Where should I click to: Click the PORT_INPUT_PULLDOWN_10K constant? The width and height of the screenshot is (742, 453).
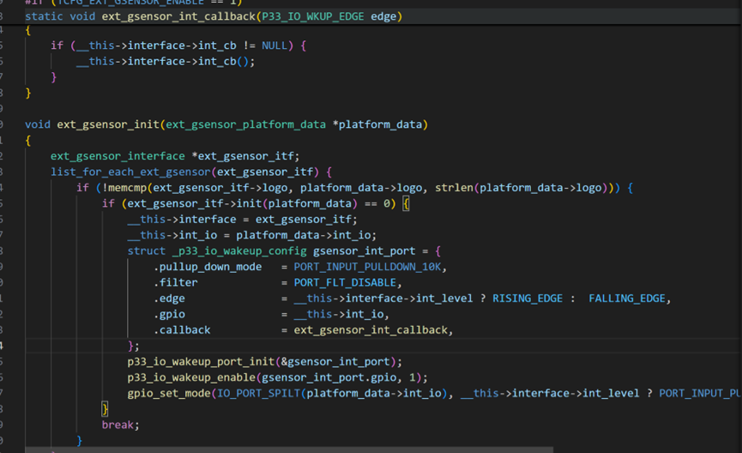coord(367,267)
